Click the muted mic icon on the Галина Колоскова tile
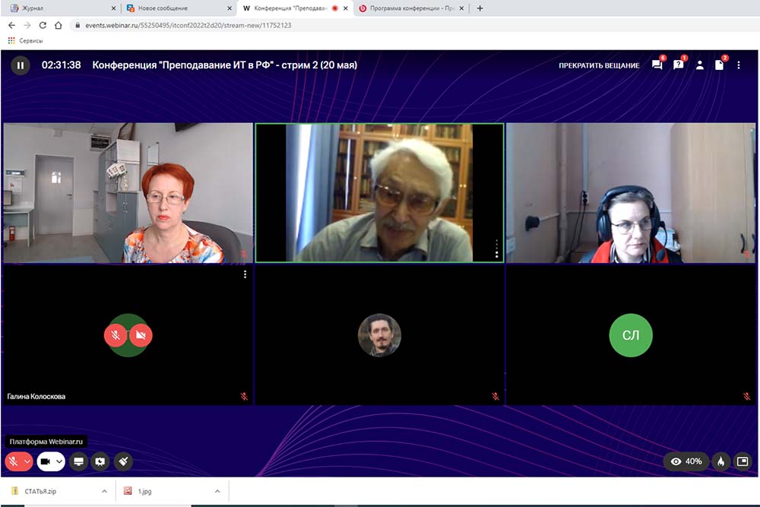 (x=244, y=397)
